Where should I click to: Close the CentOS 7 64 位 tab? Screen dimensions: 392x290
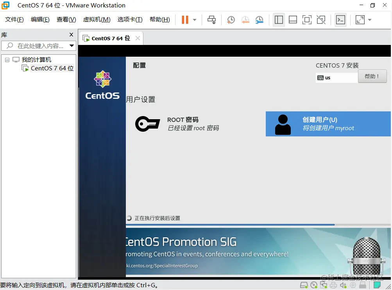(x=138, y=38)
